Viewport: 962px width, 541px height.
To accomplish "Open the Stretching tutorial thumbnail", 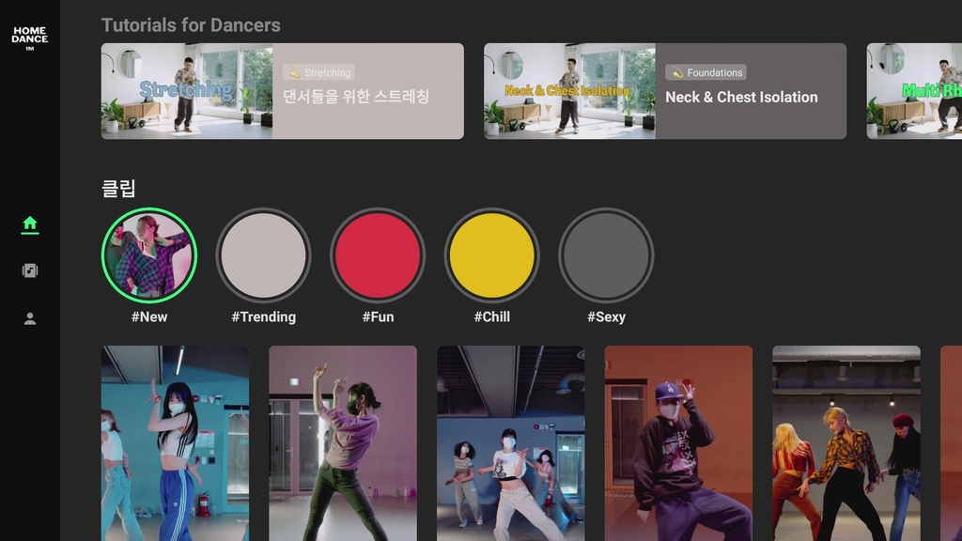I will click(x=187, y=91).
